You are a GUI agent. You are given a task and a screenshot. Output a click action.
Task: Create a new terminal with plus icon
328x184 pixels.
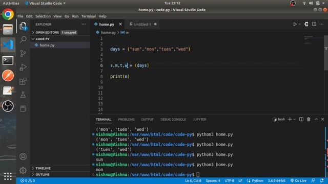pos(290,119)
